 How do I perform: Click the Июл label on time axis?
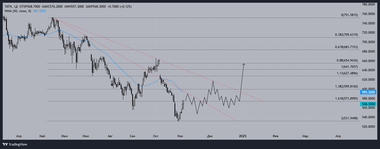tap(86, 136)
